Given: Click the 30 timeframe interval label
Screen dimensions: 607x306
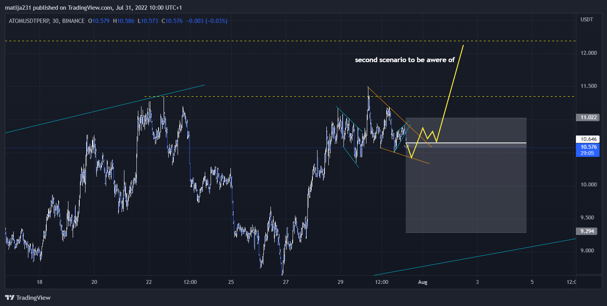Looking at the screenshot, I should click(56, 21).
